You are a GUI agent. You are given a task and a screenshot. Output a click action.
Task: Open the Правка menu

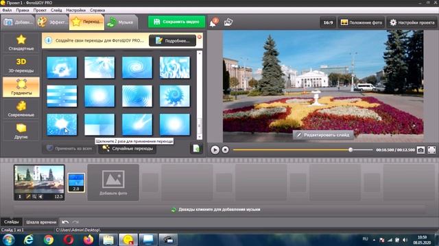[23, 10]
